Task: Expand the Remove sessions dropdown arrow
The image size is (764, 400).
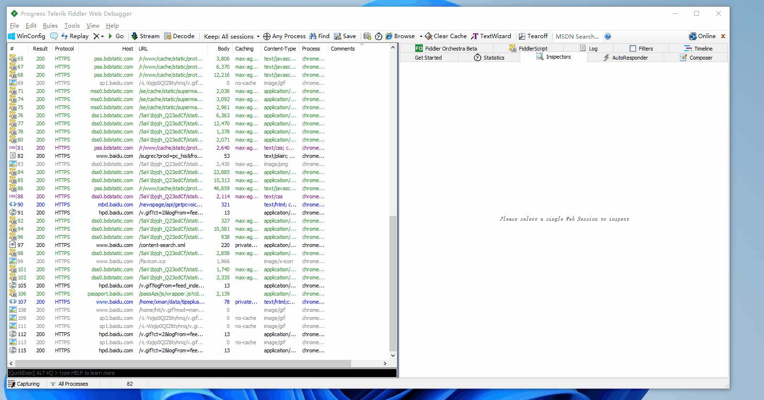Action: click(x=102, y=36)
